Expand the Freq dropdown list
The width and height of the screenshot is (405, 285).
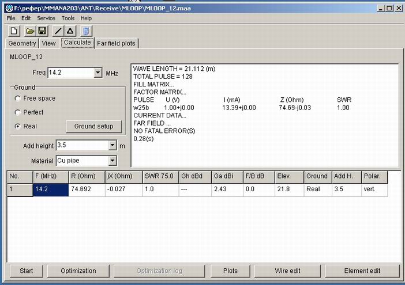pyautogui.click(x=97, y=73)
